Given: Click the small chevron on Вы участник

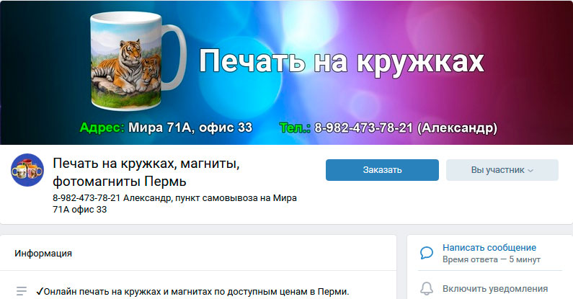Looking at the screenshot, I should [530, 171].
